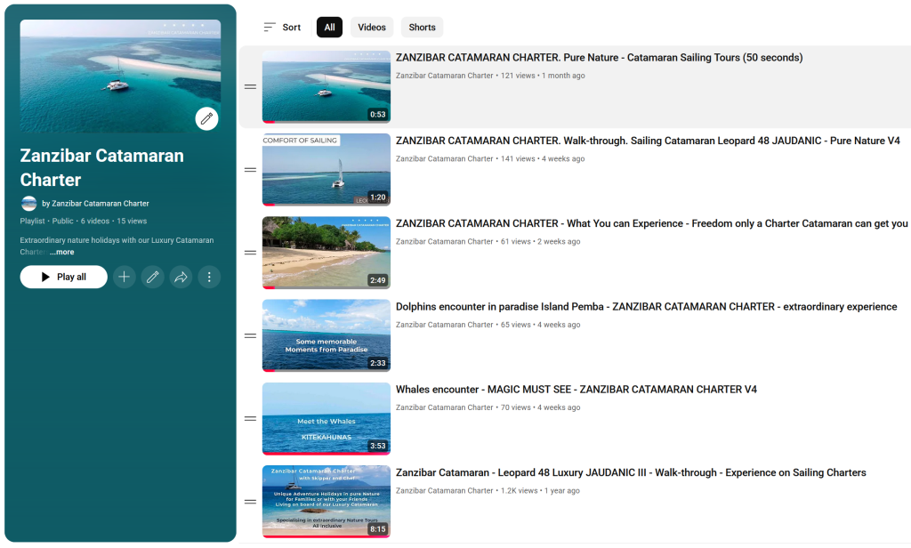The height and width of the screenshot is (548, 911).
Task: Switch to the Shorts filter chip
Action: [x=422, y=28]
